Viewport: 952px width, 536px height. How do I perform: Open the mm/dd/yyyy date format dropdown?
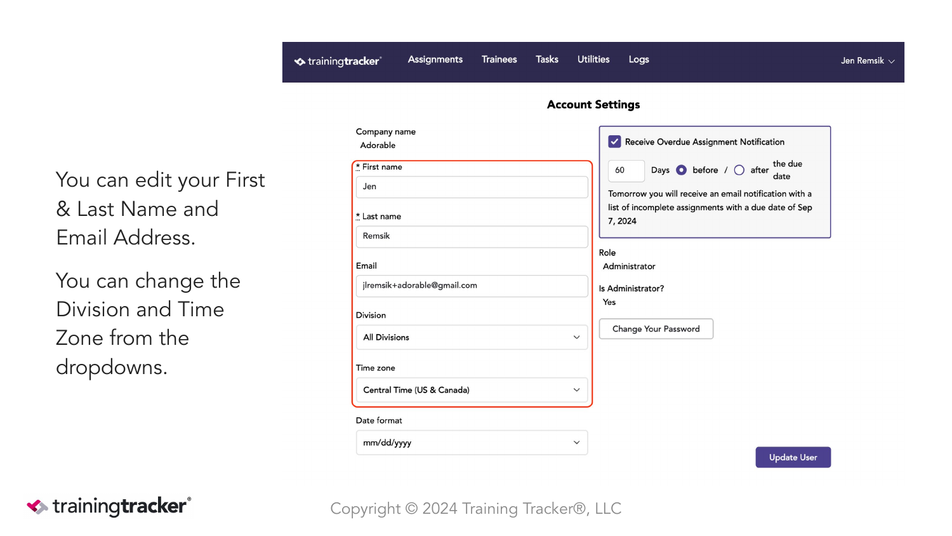(x=472, y=443)
